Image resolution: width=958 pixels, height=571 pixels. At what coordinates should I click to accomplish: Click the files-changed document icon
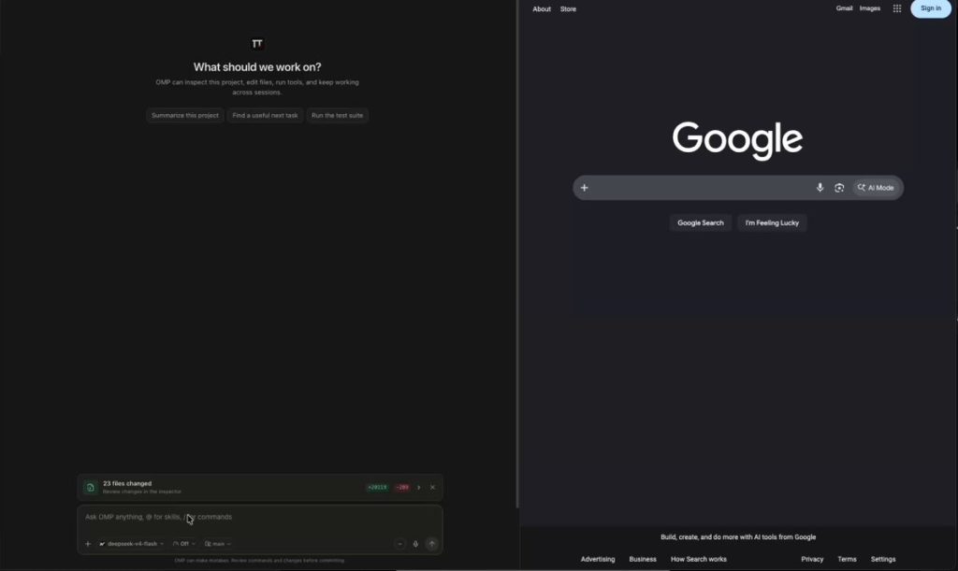click(x=91, y=488)
